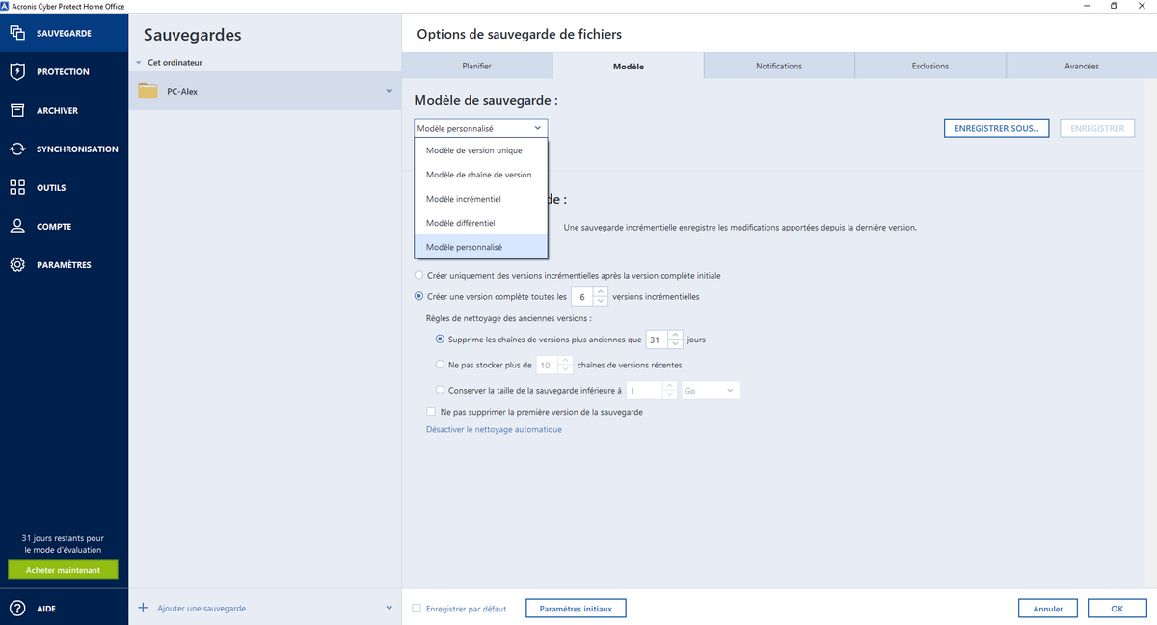Screen dimensions: 1157x625
Task: Increase the days value stepper
Action: pyautogui.click(x=675, y=336)
